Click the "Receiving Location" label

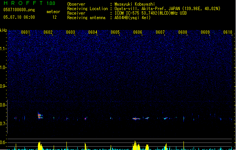(x=87, y=9)
